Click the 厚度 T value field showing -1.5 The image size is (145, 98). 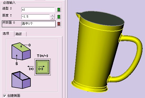36,17
